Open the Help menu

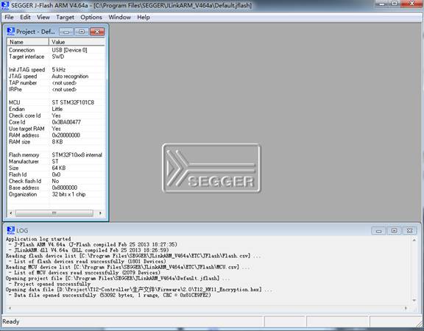(x=144, y=18)
